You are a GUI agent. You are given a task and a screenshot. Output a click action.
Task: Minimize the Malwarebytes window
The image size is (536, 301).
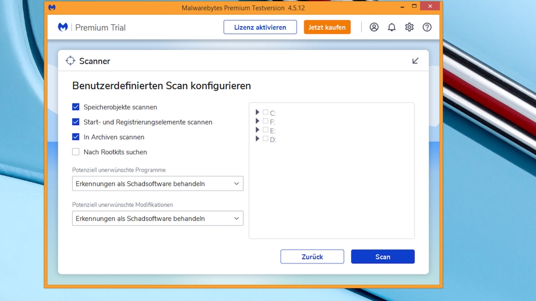coord(402,6)
